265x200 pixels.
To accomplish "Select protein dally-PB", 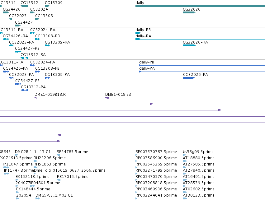I will [x=202, y=65].
